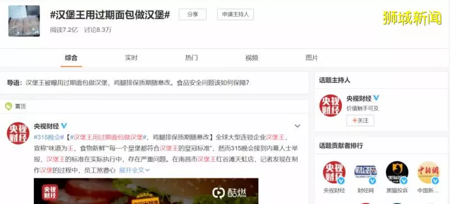450x204 pixels.
Task: Open the topic thumbnail image
Action: (24, 21)
